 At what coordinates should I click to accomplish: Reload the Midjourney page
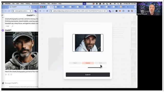tap(47, 11)
